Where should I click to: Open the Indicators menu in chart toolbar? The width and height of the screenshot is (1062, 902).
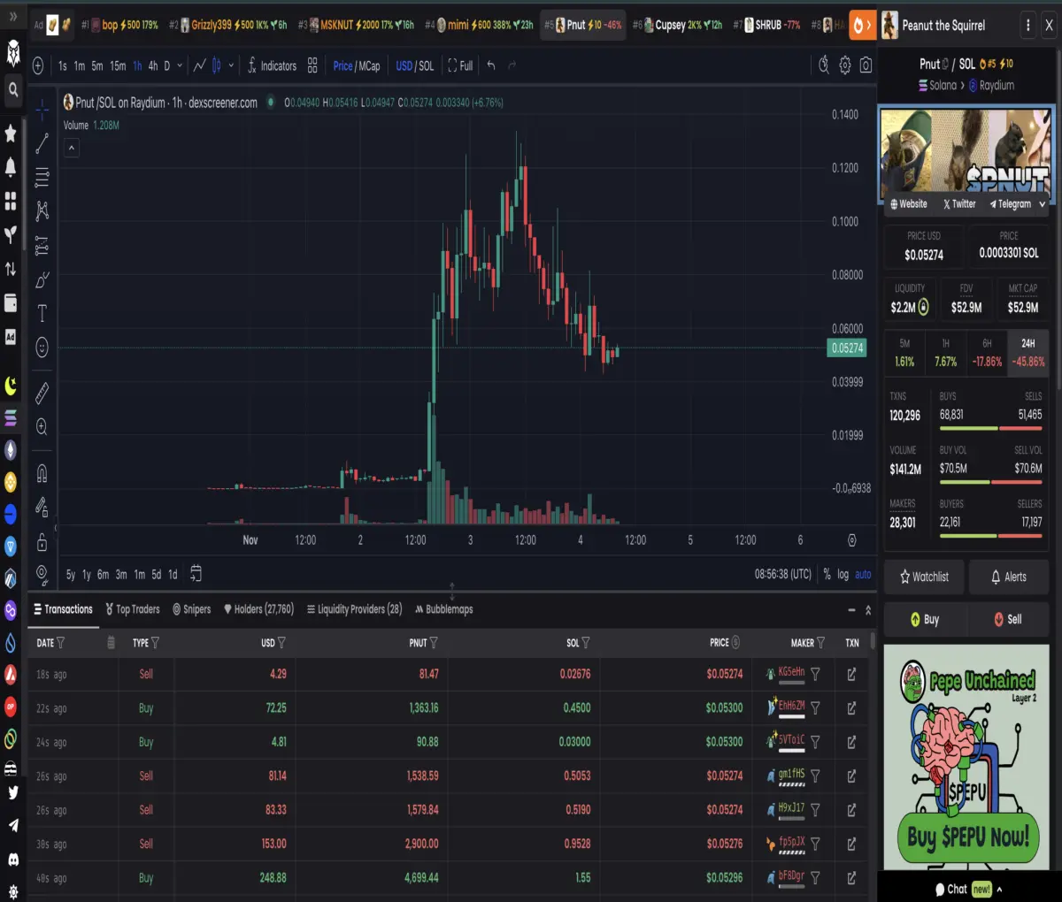tap(272, 65)
